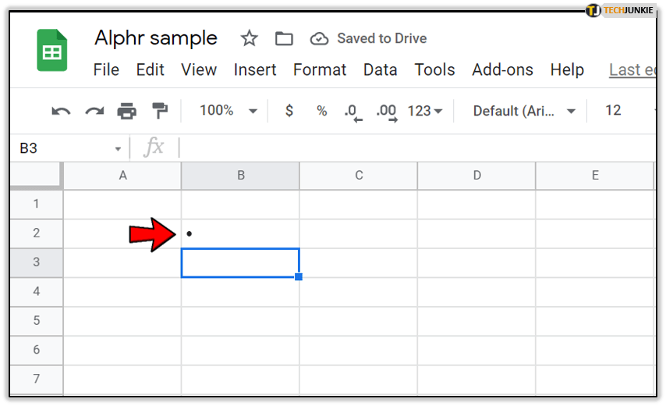666x406 pixels.
Task: Star the Alphr sample document
Action: (249, 38)
